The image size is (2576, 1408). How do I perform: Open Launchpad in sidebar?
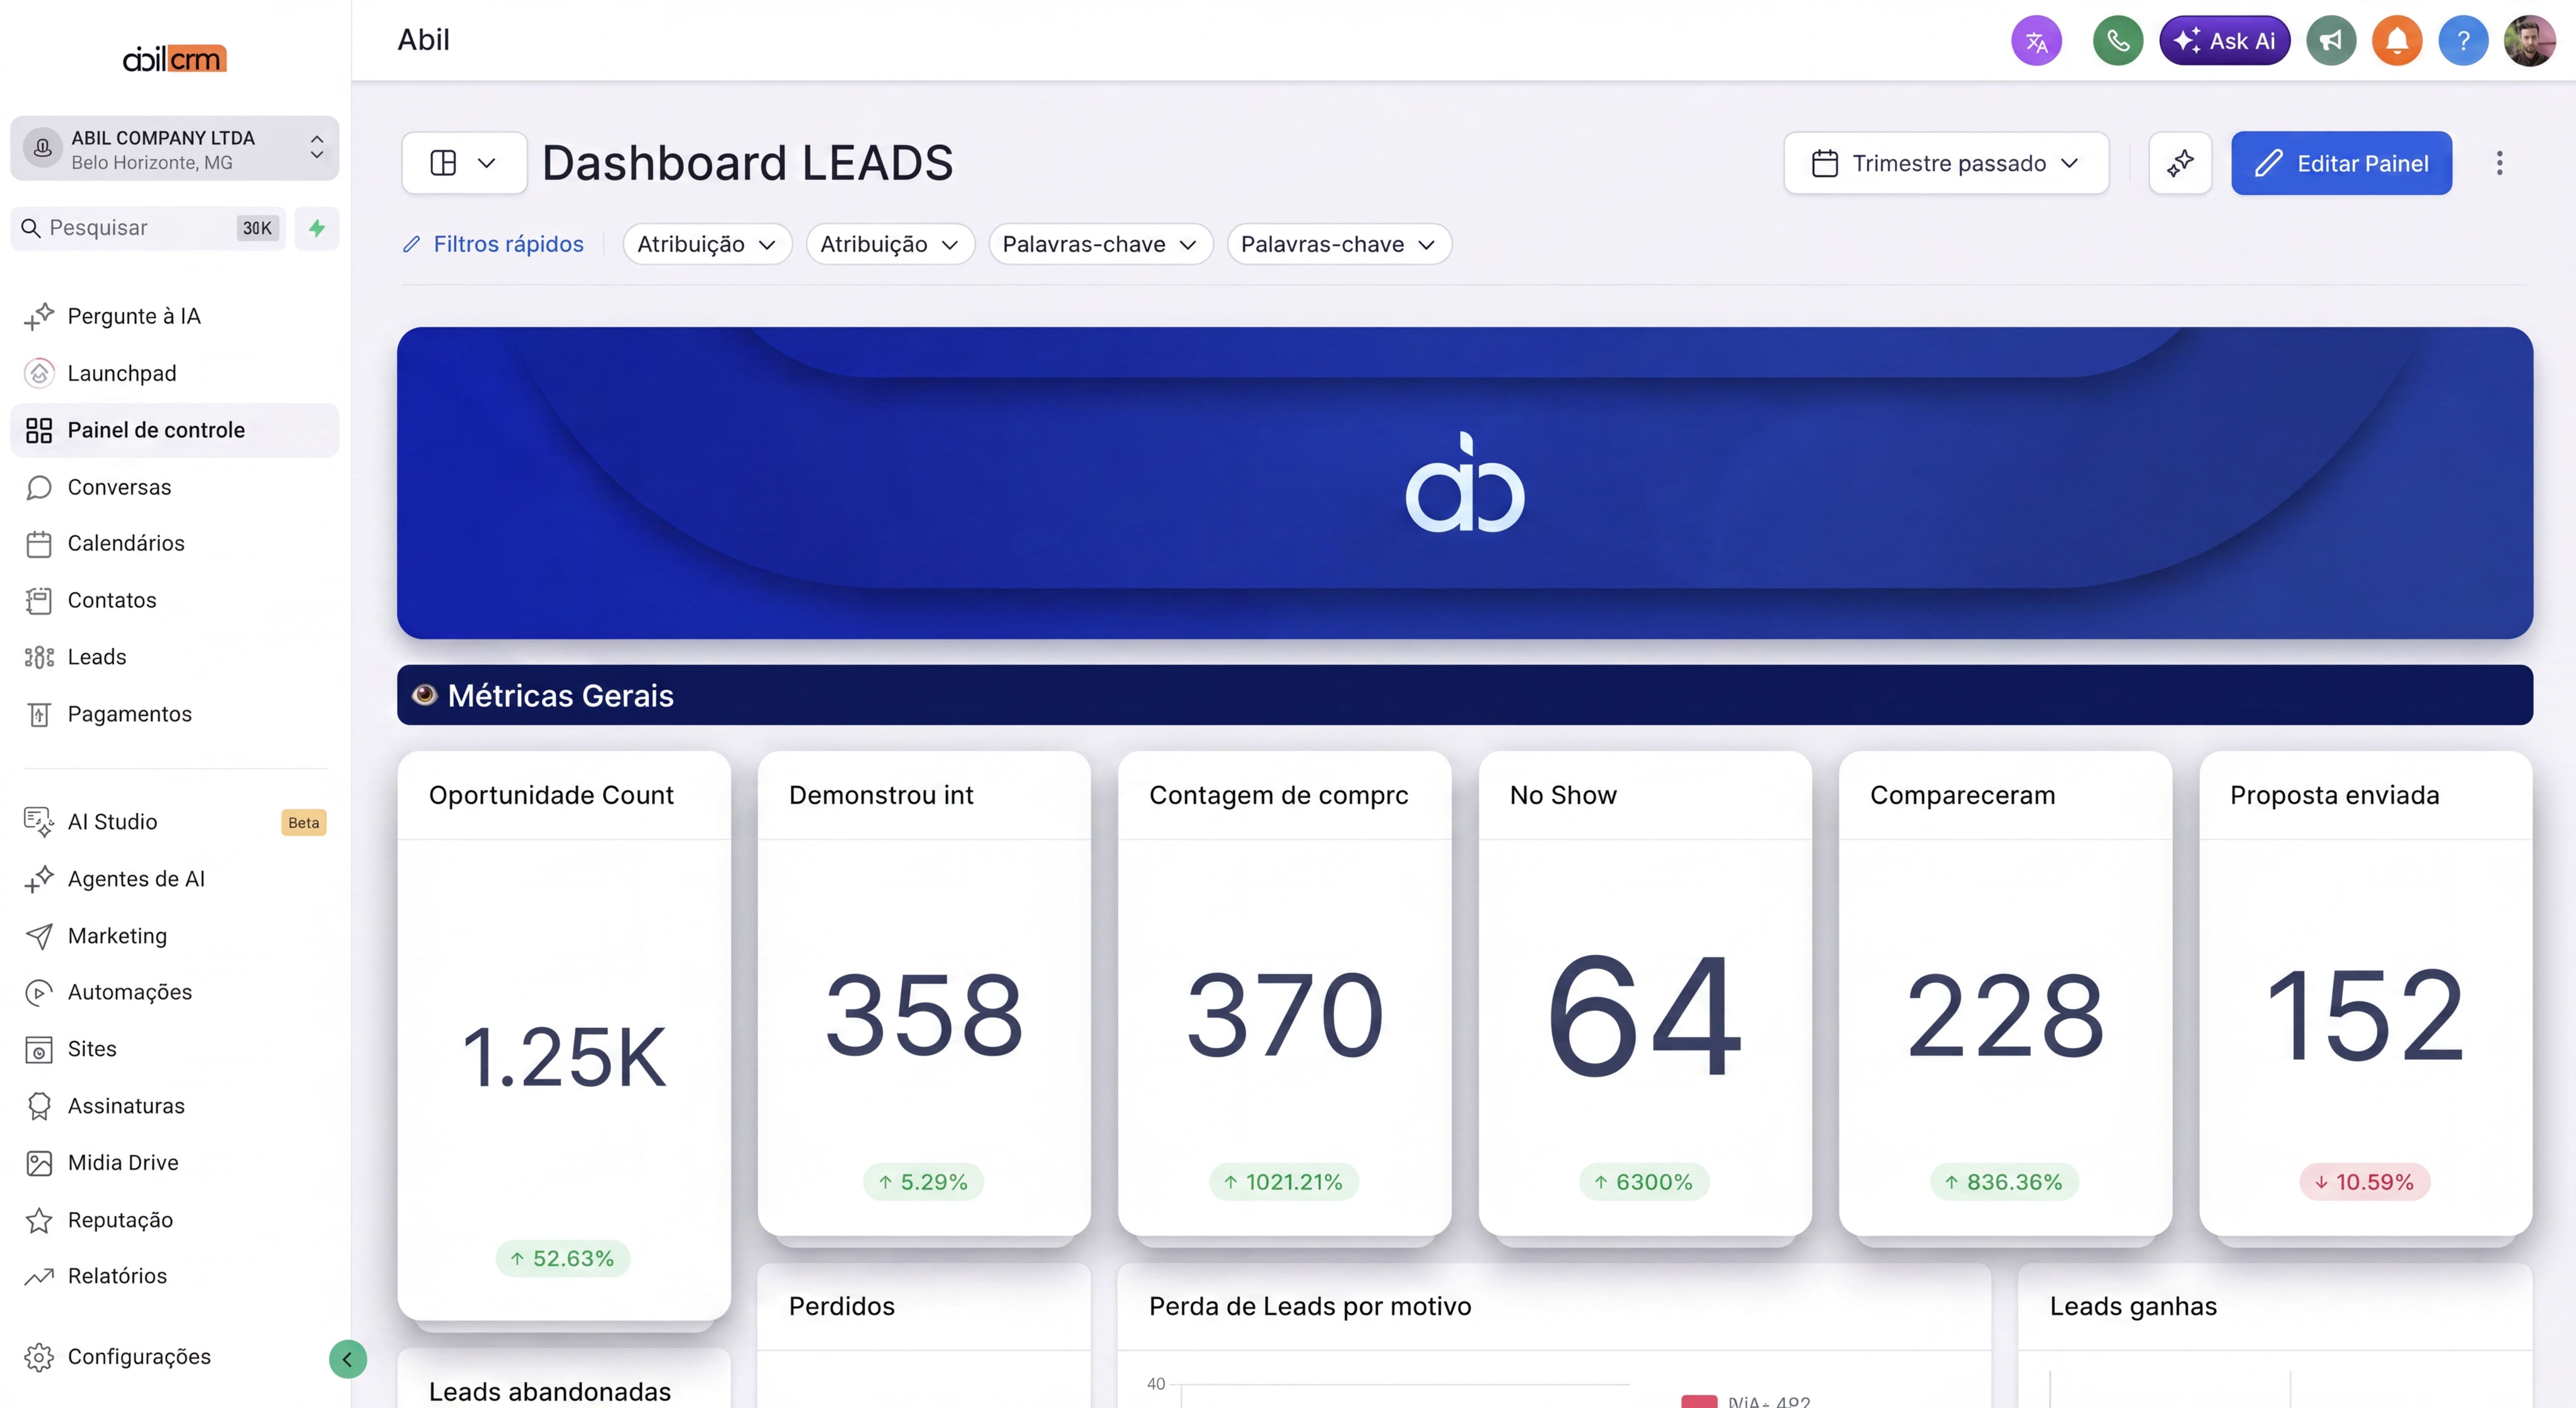(x=175, y=373)
